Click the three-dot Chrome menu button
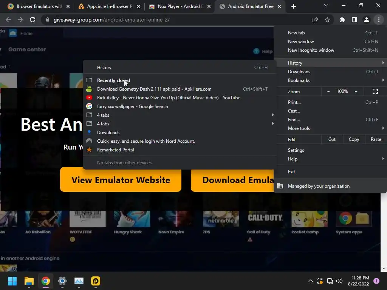The width and height of the screenshot is (387, 290). coord(379,20)
